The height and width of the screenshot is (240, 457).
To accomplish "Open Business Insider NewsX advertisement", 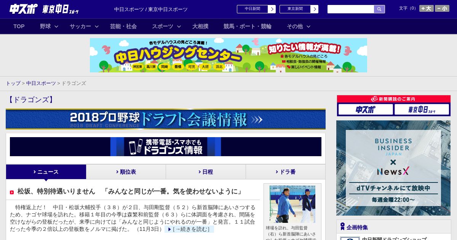I will pos(393,168).
